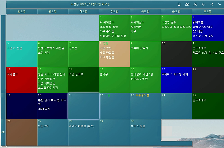Screen dimensions: 224x148
Task: Expand the header chevron-down menu
Action: tap(220, 4)
